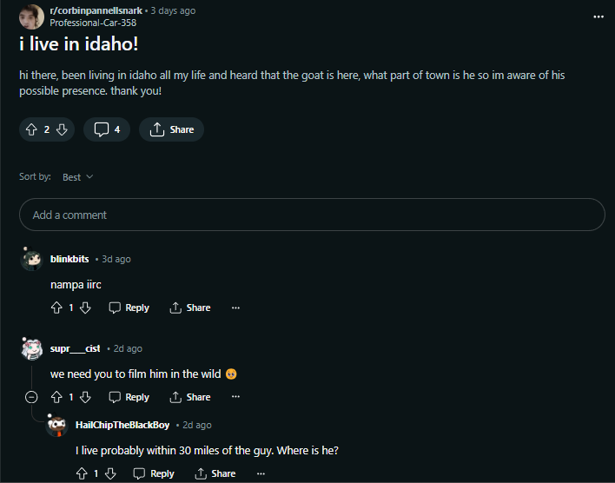
Task: Upvote blinkbits' "nampa iirc" comment
Action: pyautogui.click(x=56, y=308)
